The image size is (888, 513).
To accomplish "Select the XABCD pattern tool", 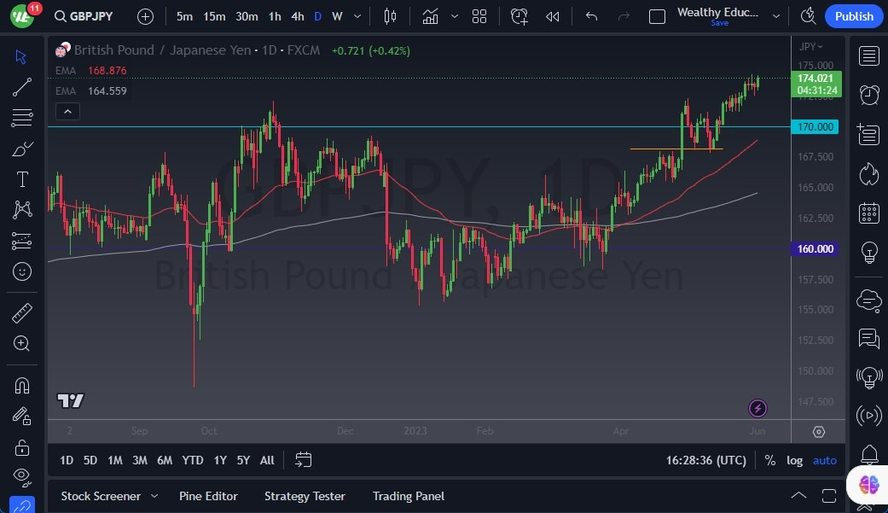I will [21, 209].
